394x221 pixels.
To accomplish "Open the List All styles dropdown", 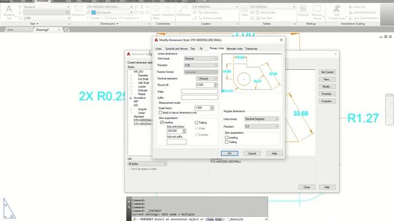I will pos(147,164).
